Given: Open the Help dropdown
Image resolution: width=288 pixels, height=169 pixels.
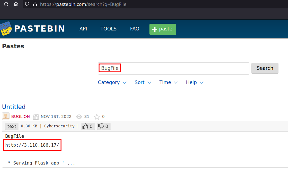Looking at the screenshot, I should pos(195,82).
